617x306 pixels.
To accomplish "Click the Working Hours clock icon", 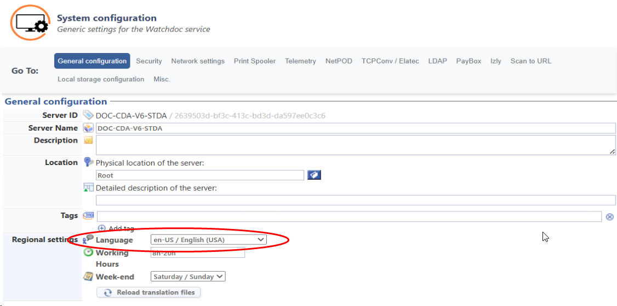I will 88,252.
